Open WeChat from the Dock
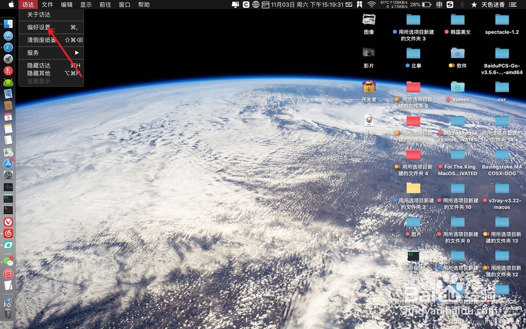This screenshot has width=526, height=329. click(x=8, y=262)
